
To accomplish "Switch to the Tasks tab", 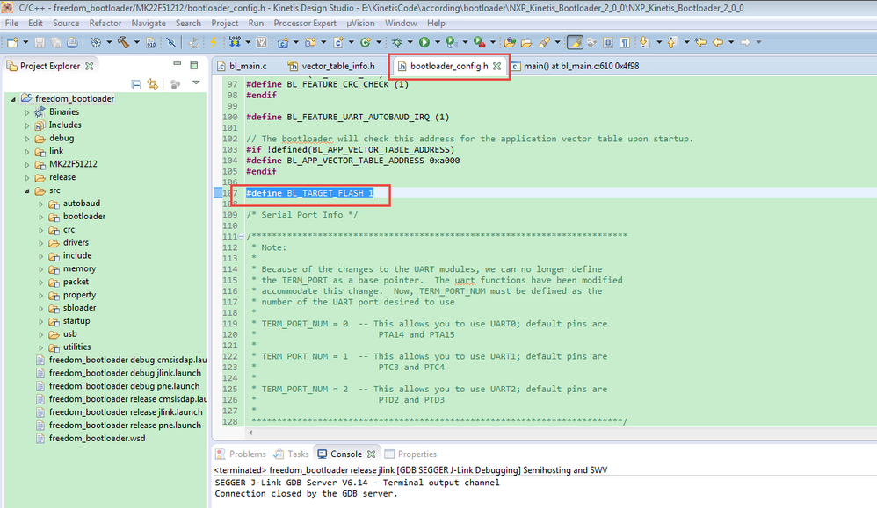I will [x=292, y=454].
